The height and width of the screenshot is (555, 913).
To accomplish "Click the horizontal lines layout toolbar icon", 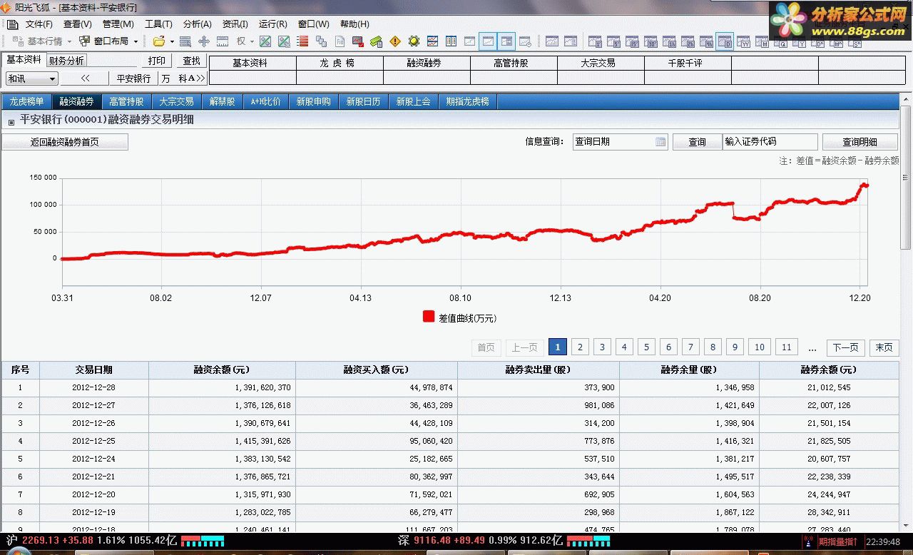I will [x=185, y=41].
